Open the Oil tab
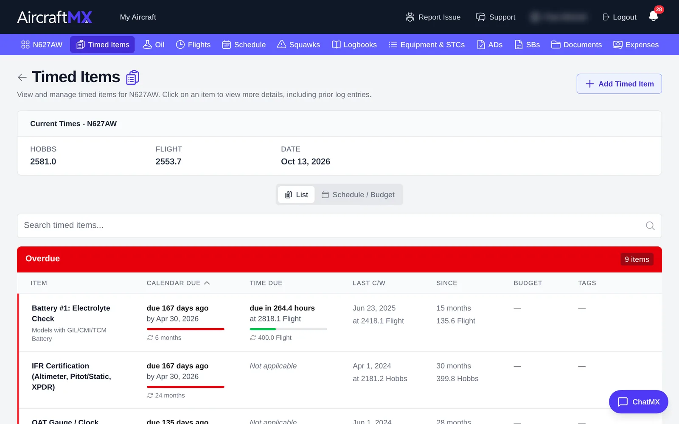The height and width of the screenshot is (424, 679). pos(154,45)
